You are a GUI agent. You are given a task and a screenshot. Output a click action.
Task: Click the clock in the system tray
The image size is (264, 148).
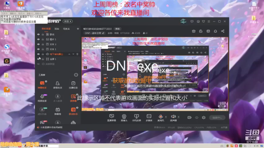coord(256,146)
